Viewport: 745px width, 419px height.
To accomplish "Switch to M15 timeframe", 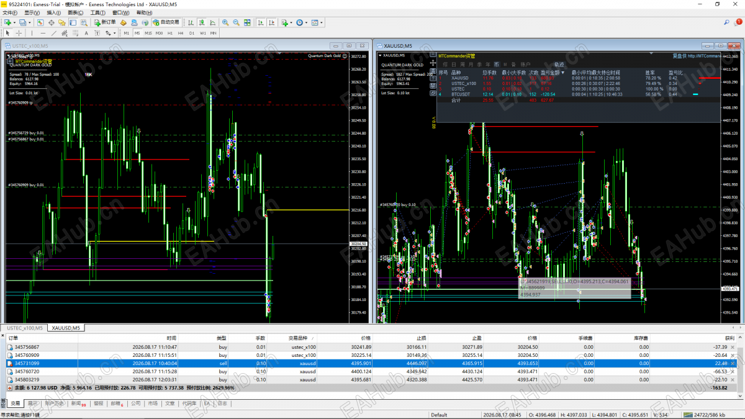I will [148, 32].
